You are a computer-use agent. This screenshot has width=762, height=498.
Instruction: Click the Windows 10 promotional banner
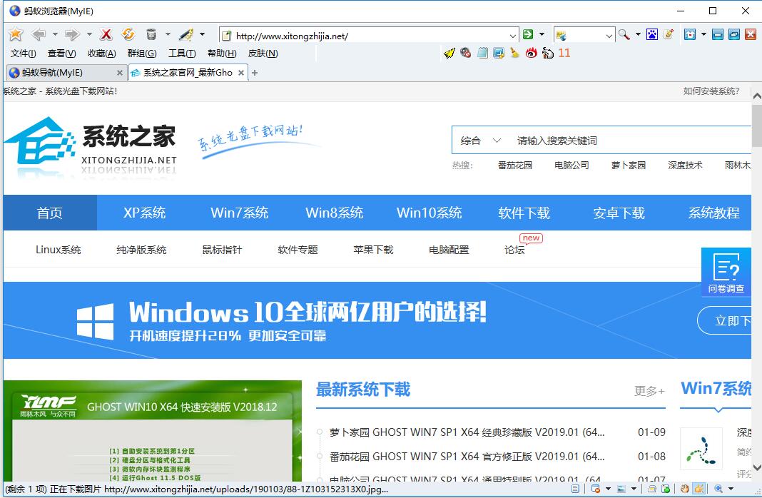coord(377,320)
